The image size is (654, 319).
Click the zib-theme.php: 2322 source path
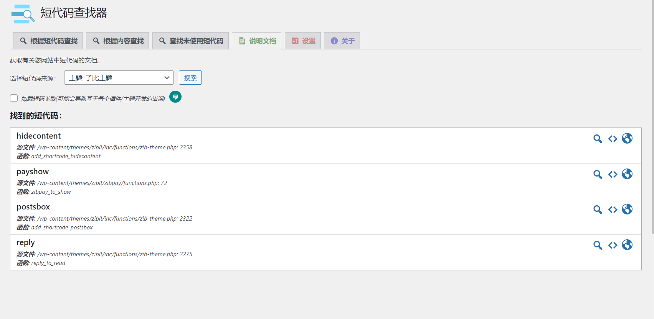point(115,219)
